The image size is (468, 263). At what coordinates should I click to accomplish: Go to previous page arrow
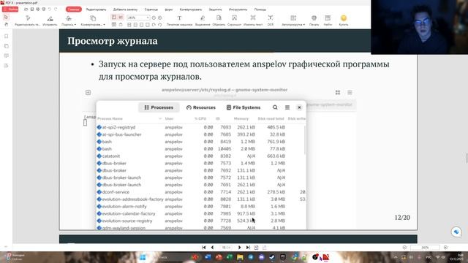212,248
